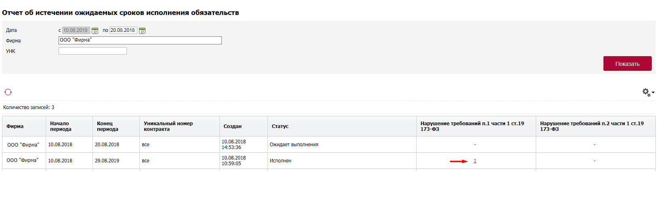The image size is (657, 208).
Task: Focus the end date field 20.08.2018
Action: pos(123,30)
